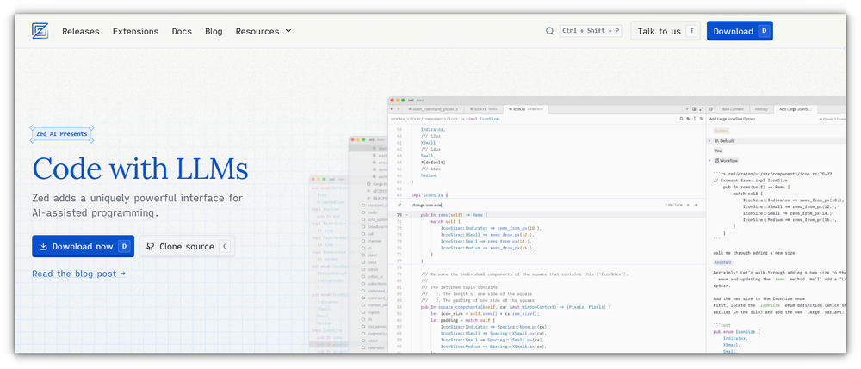
Task: Click the split pane icon in editor tab bar
Action: click(694, 109)
